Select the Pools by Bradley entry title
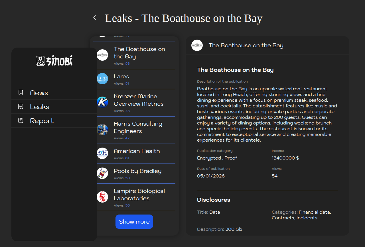 point(137,171)
